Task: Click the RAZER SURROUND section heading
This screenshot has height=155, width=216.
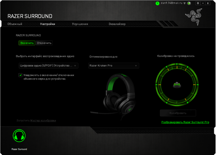Action: 28,35
